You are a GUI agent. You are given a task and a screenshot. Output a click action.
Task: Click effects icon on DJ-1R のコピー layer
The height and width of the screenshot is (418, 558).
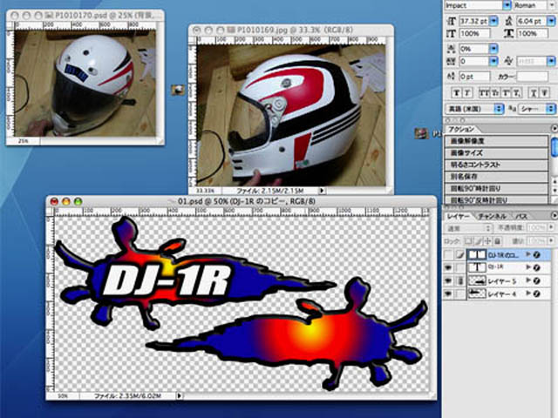click(537, 254)
